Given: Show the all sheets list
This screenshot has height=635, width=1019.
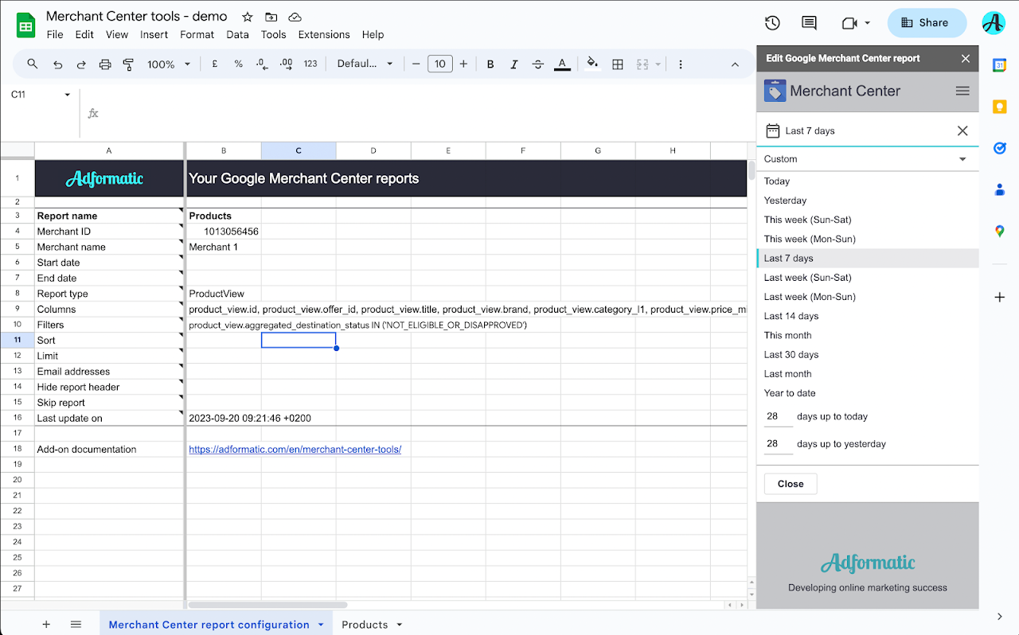Looking at the screenshot, I should click(76, 625).
